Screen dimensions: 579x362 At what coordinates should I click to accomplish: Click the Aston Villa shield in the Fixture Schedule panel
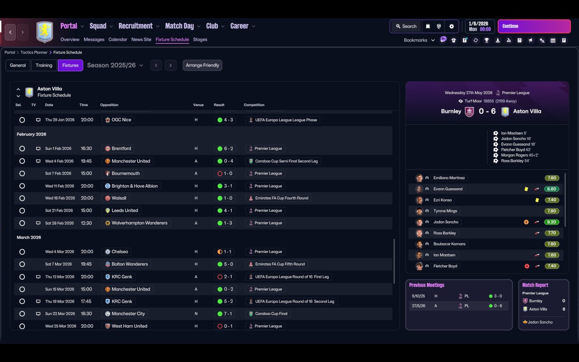[x=29, y=92]
